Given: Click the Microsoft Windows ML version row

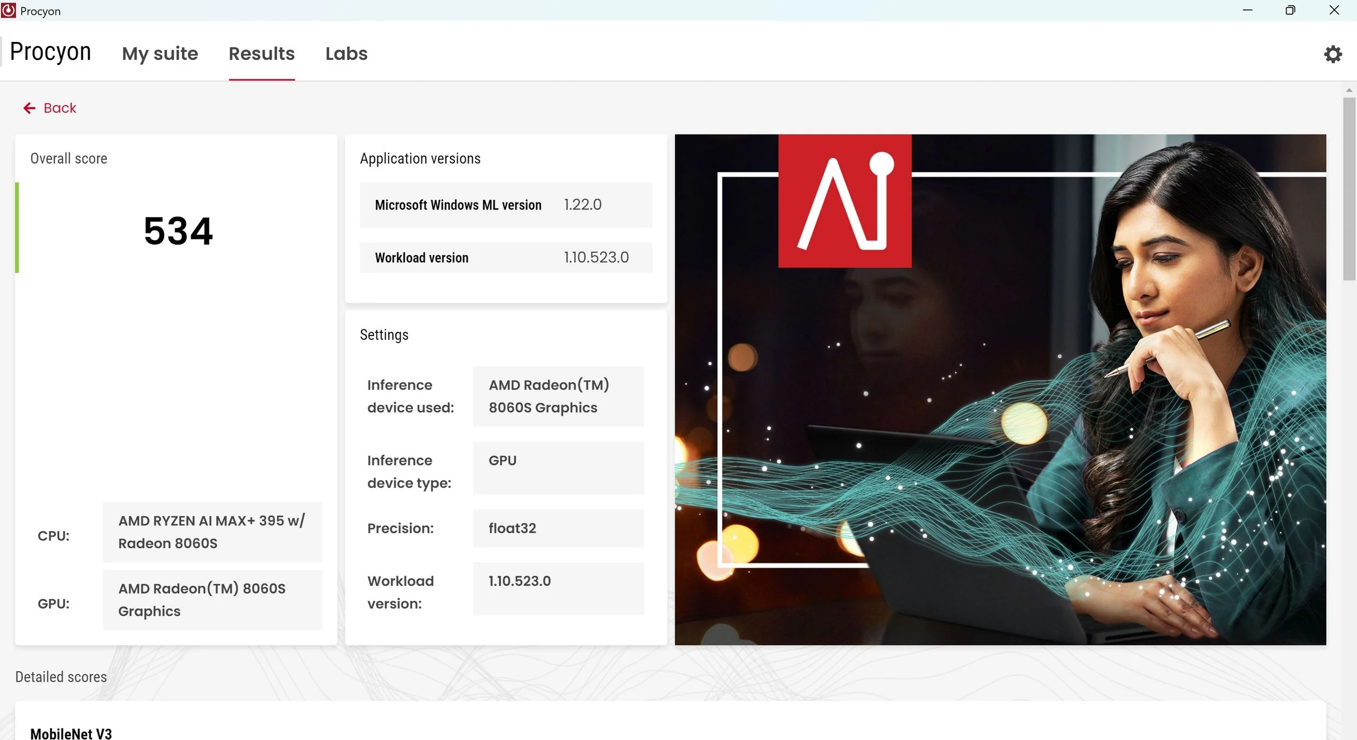Looking at the screenshot, I should coord(505,205).
